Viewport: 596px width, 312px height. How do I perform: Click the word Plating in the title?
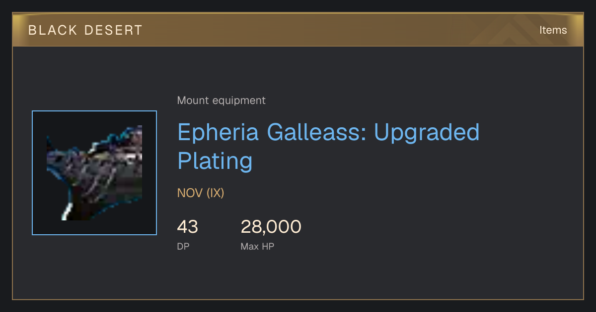(215, 161)
